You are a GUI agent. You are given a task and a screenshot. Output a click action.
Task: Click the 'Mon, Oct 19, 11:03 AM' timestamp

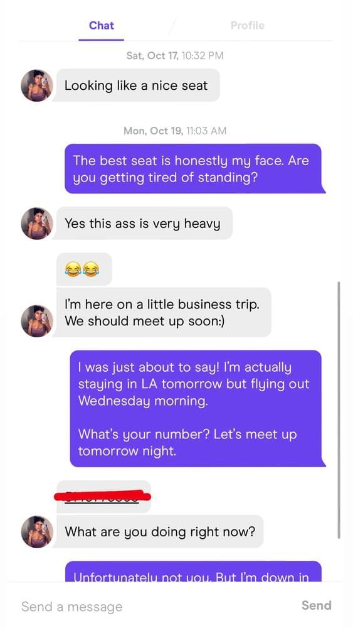[175, 131]
